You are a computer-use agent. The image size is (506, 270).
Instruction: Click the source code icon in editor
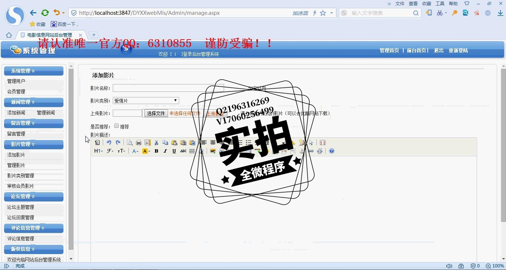tap(97, 143)
